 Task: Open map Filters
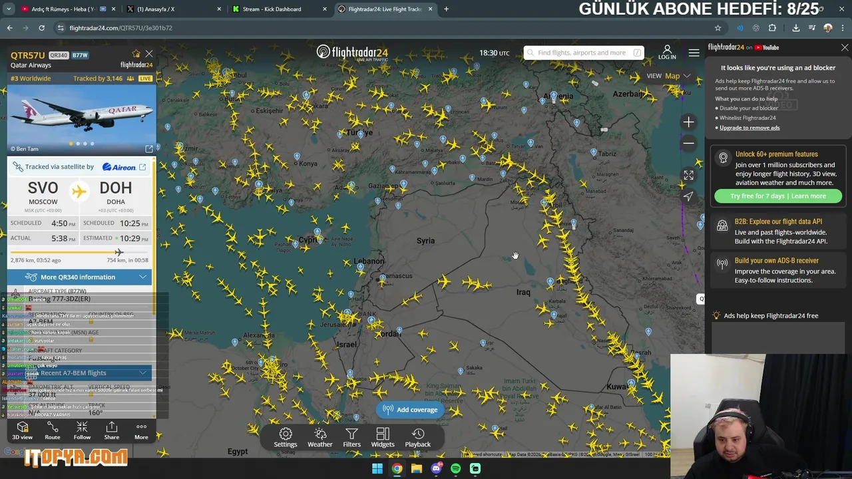pos(351,438)
